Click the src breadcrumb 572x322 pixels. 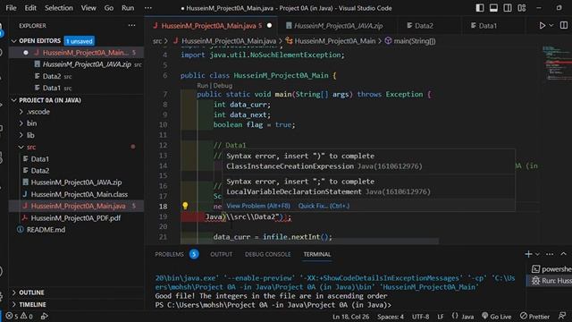[x=157, y=41]
